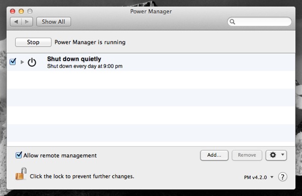Click 'Click the lock to prevent further changes' text
The width and height of the screenshot is (302, 196).
tap(82, 176)
